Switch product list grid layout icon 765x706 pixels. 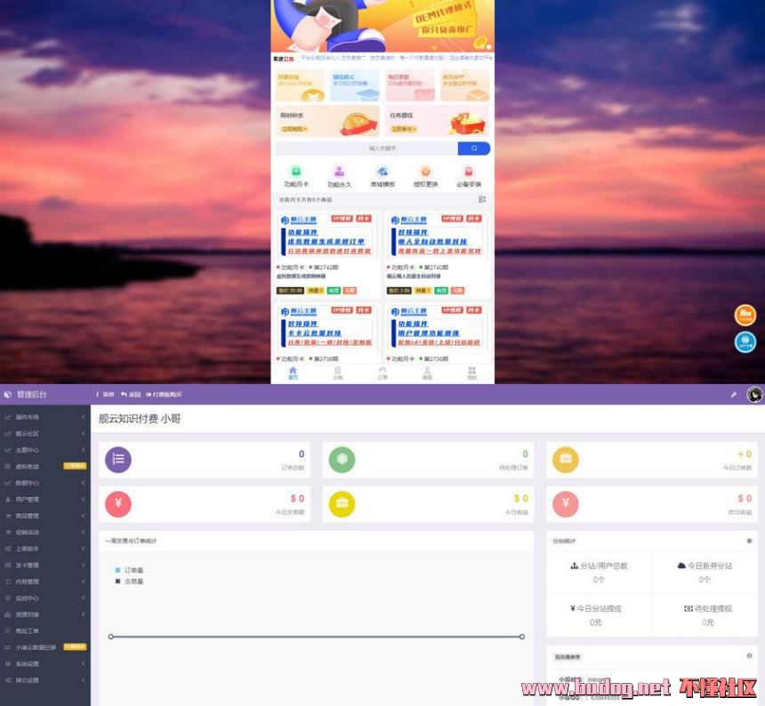(x=482, y=200)
